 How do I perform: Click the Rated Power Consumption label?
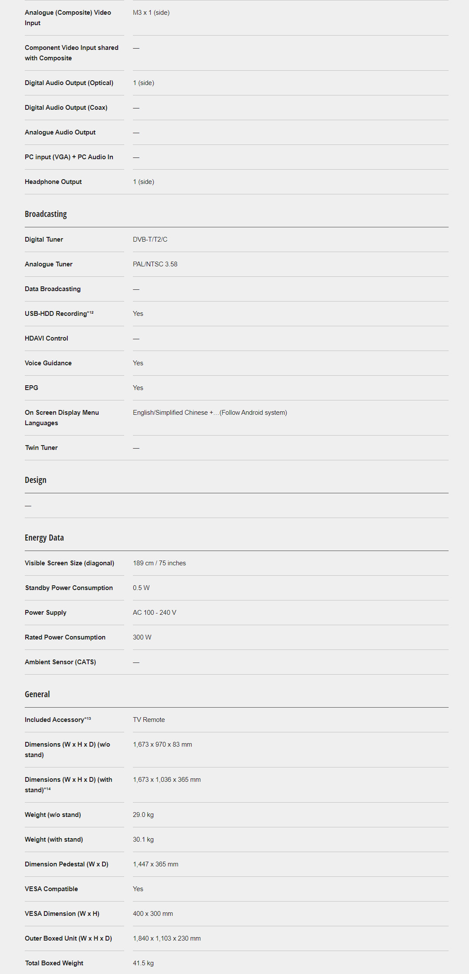(x=65, y=637)
